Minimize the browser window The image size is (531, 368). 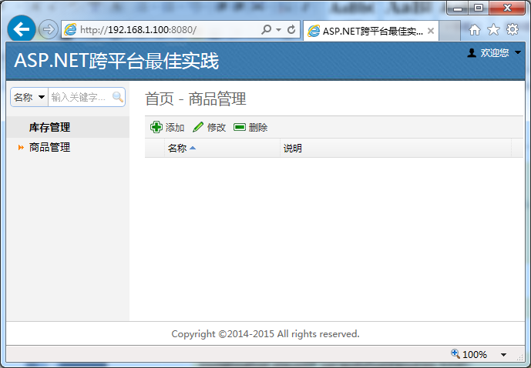click(458, 8)
